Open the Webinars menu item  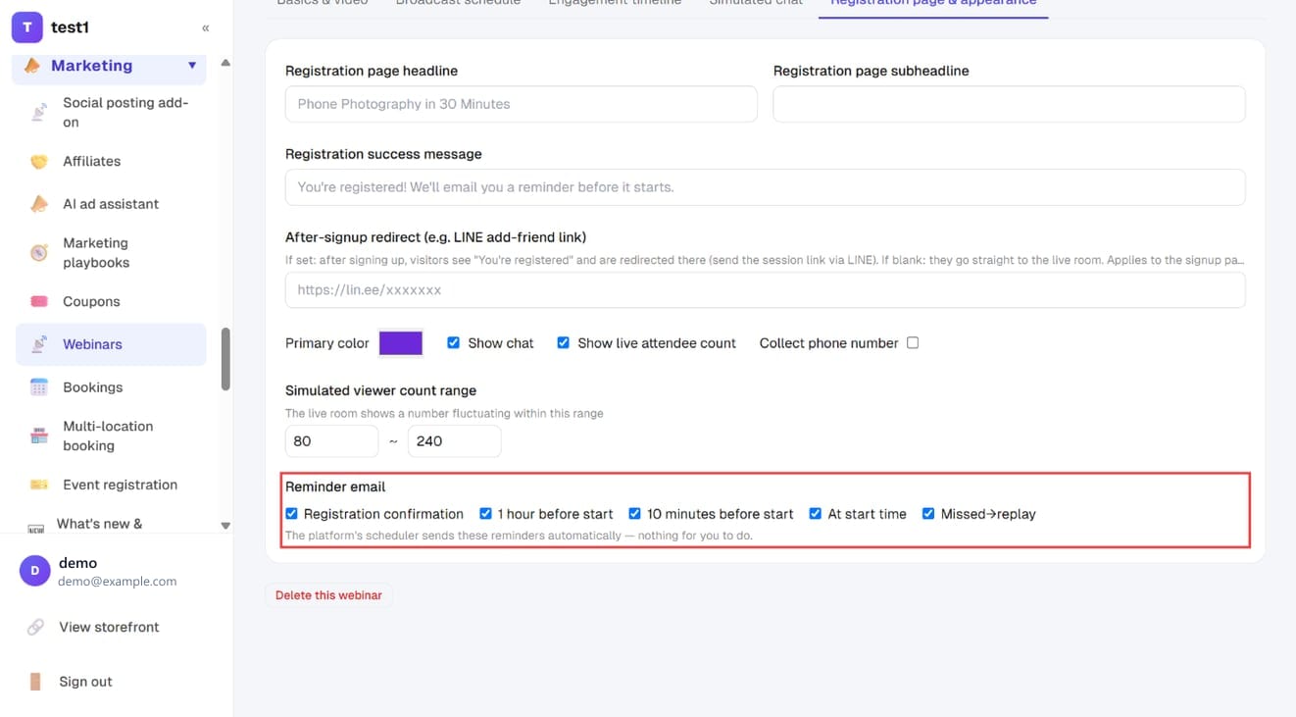click(x=111, y=344)
